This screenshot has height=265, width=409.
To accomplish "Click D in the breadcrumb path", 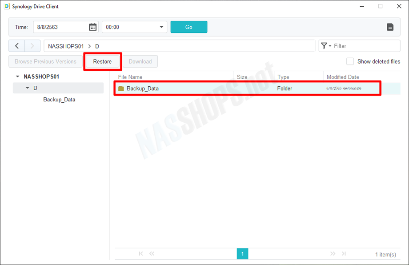I will (x=97, y=46).
